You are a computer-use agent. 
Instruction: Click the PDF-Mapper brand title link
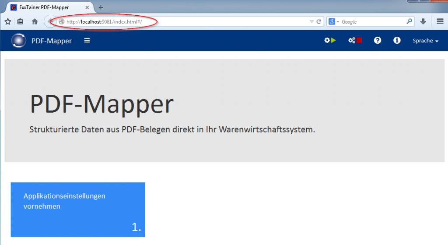pos(52,41)
